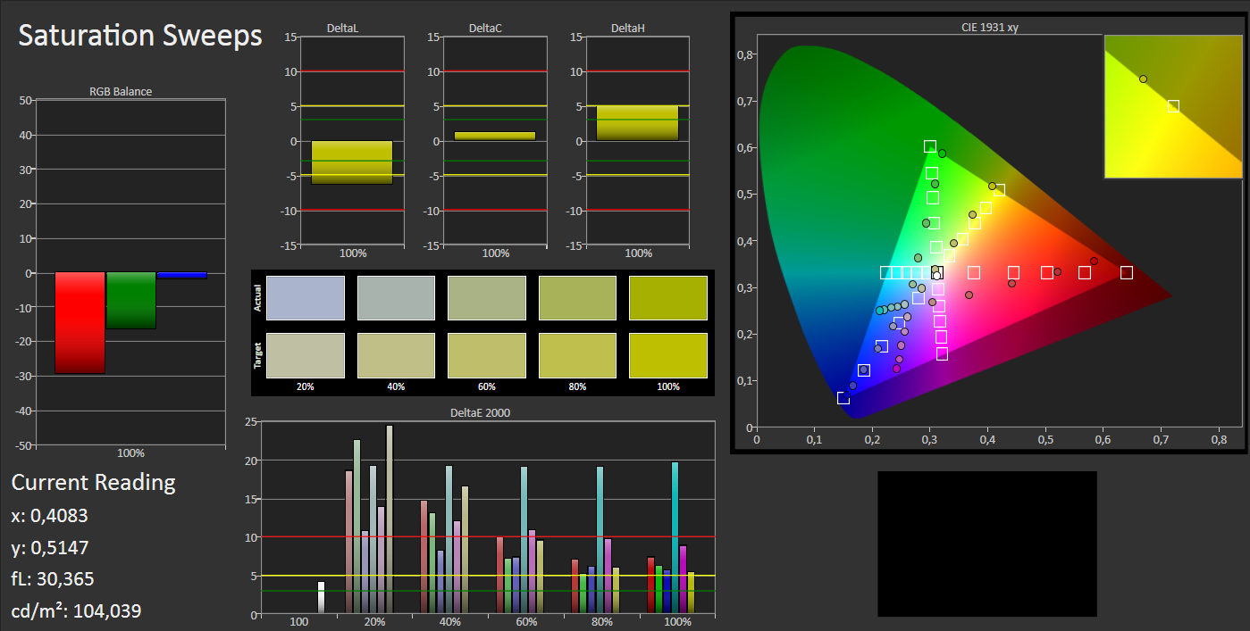Select the Actual 60% color swatch
Viewport: 1250px width, 631px height.
(487, 298)
